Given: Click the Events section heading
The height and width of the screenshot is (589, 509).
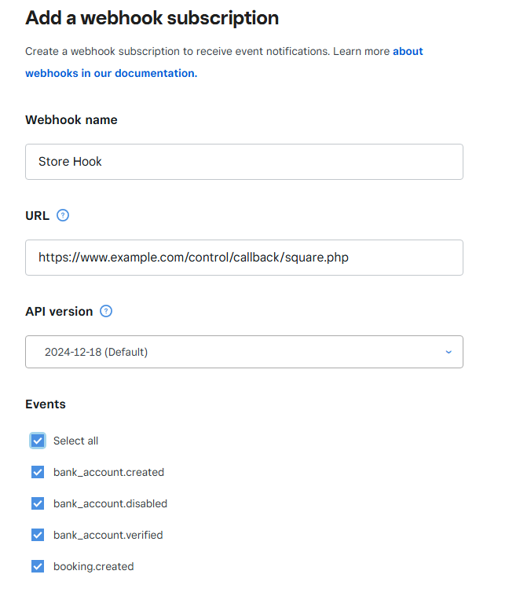Looking at the screenshot, I should [46, 404].
